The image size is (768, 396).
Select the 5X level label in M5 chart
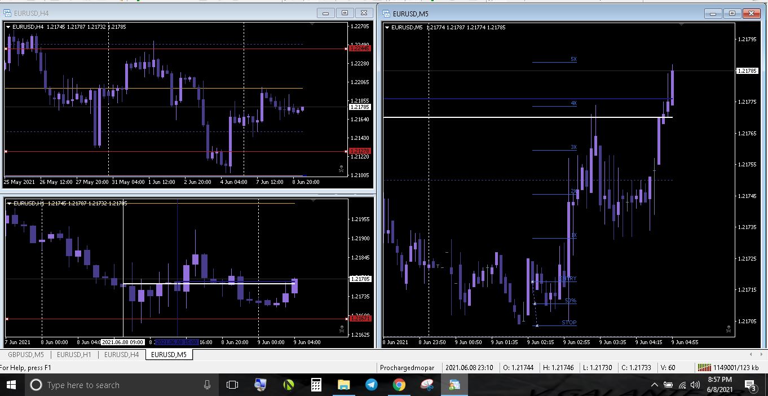573,59
